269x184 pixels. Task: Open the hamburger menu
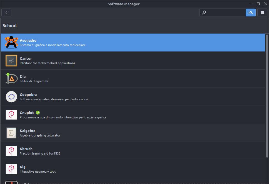pos(262,13)
